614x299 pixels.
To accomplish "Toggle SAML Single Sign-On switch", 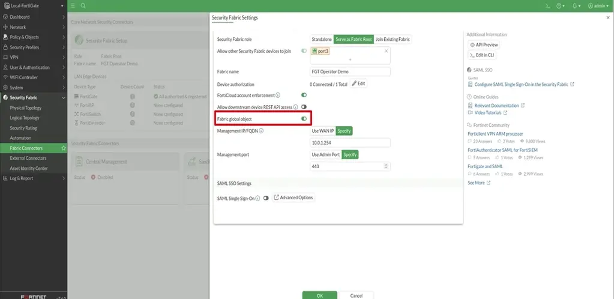I will pyautogui.click(x=266, y=198).
